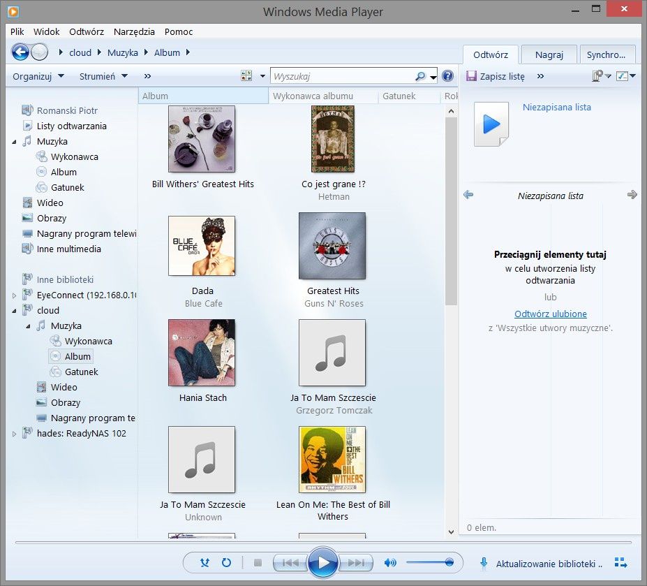
Task: Click the unsaved playlist play icon
Action: click(x=491, y=124)
